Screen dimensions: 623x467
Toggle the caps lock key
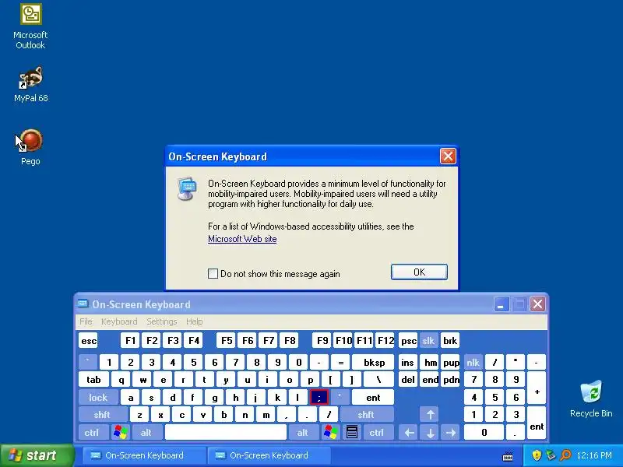[x=98, y=397]
